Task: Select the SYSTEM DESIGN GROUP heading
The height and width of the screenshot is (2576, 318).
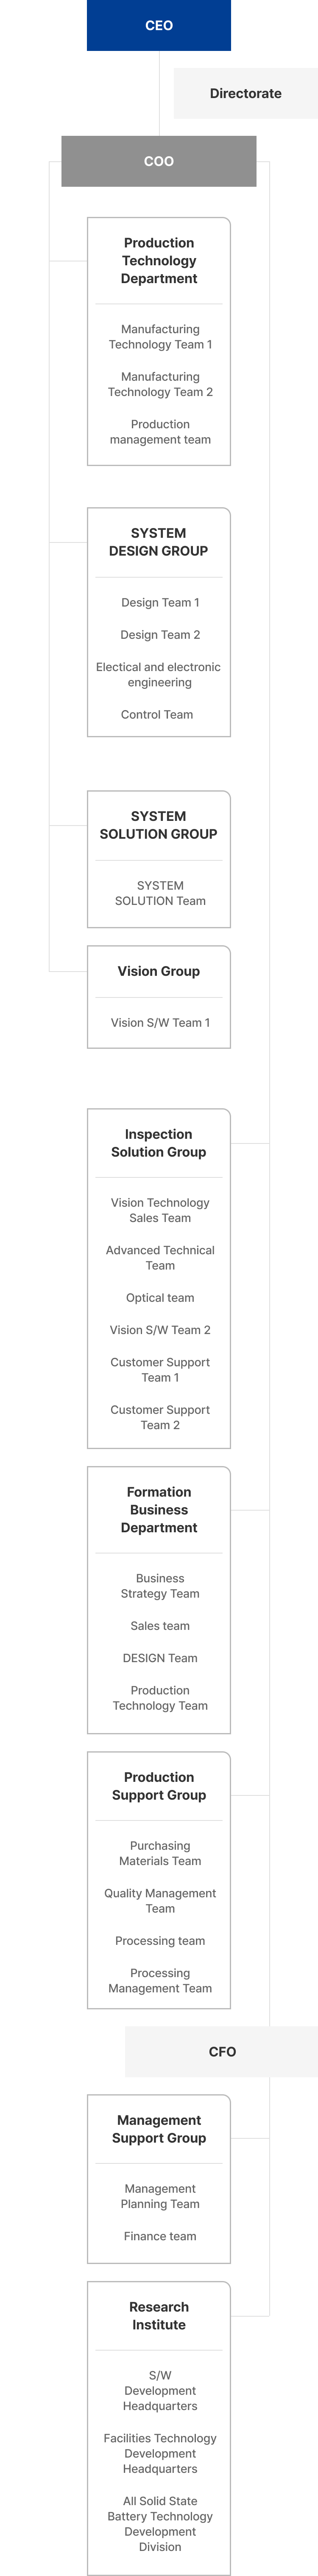Action: (159, 542)
